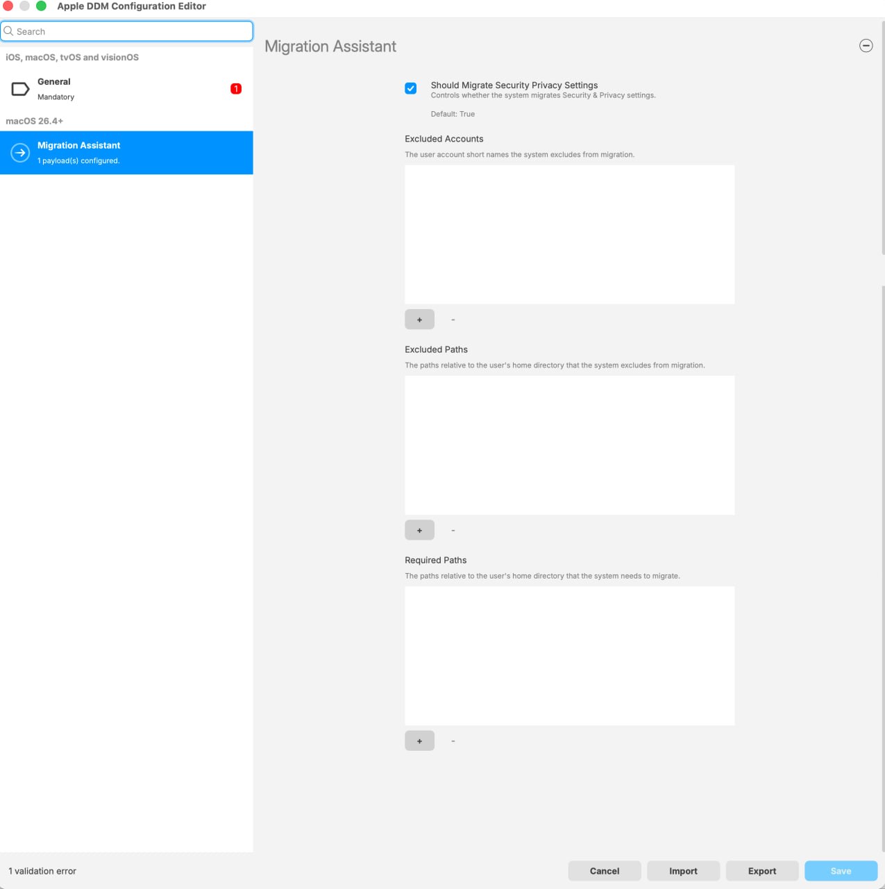This screenshot has width=885, height=889.
Task: Add an entry to Excluded Accounts
Action: click(419, 319)
